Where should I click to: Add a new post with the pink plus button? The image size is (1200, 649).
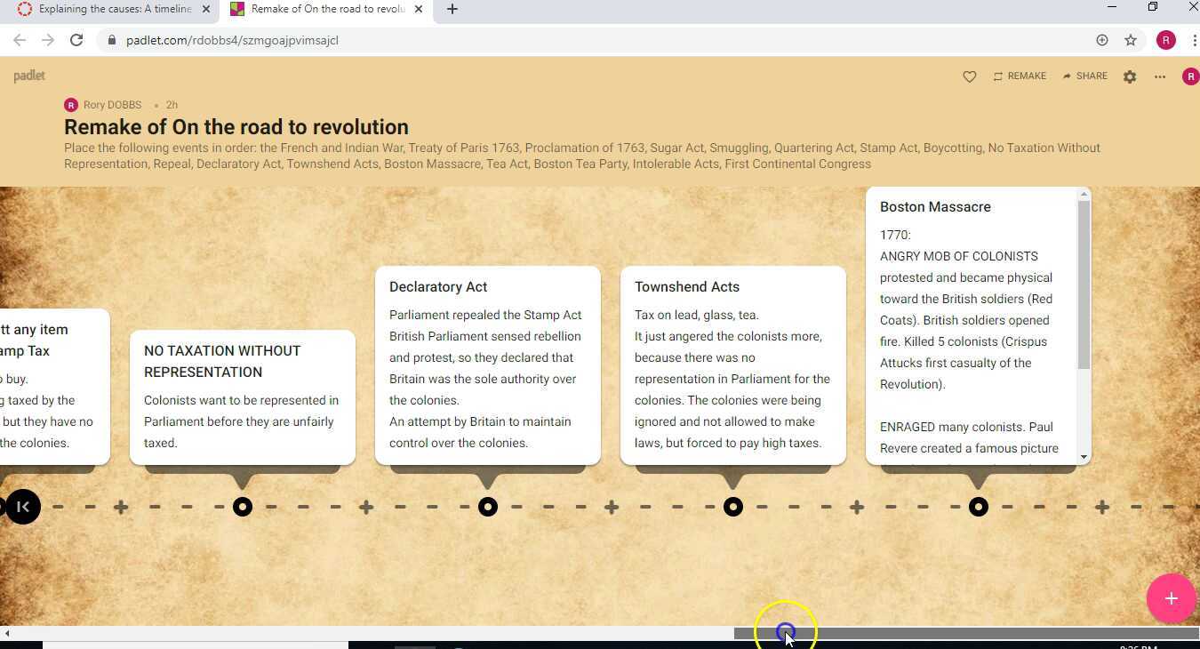[1171, 598]
